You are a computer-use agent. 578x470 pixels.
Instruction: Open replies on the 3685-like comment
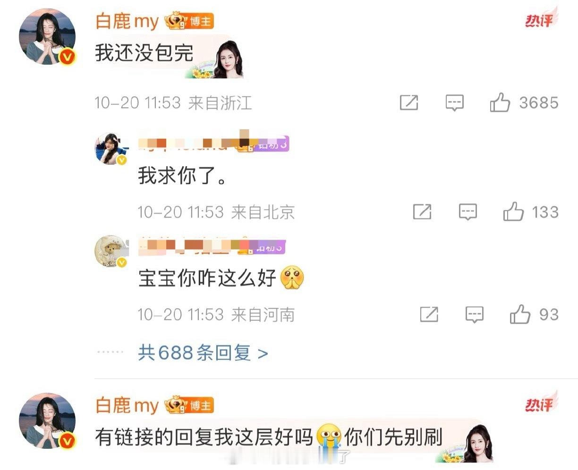click(x=455, y=102)
